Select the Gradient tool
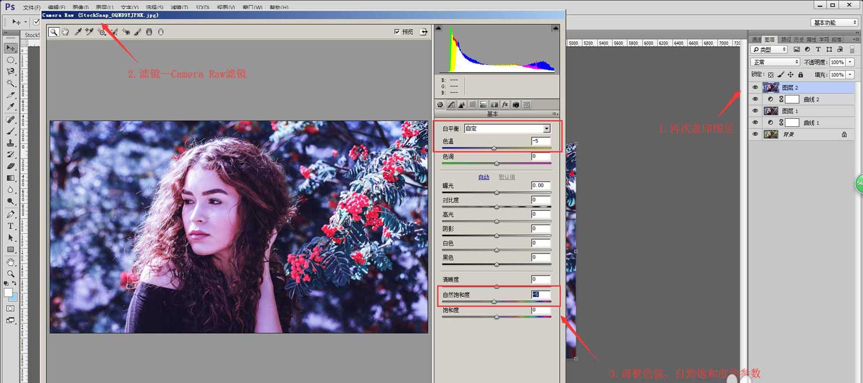The height and width of the screenshot is (383, 863). tap(10, 178)
